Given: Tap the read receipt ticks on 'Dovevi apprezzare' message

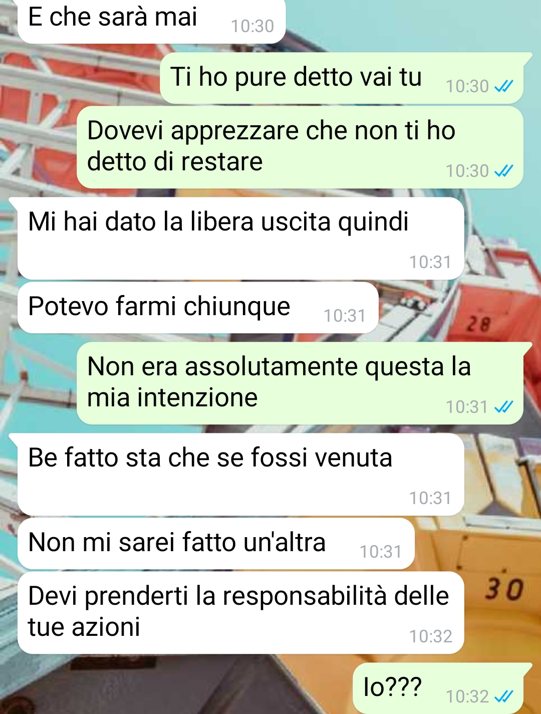Looking at the screenshot, I should [x=503, y=171].
